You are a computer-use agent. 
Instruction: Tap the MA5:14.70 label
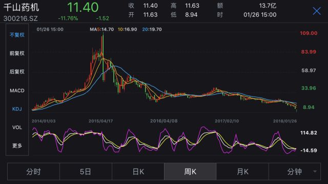point(101,30)
